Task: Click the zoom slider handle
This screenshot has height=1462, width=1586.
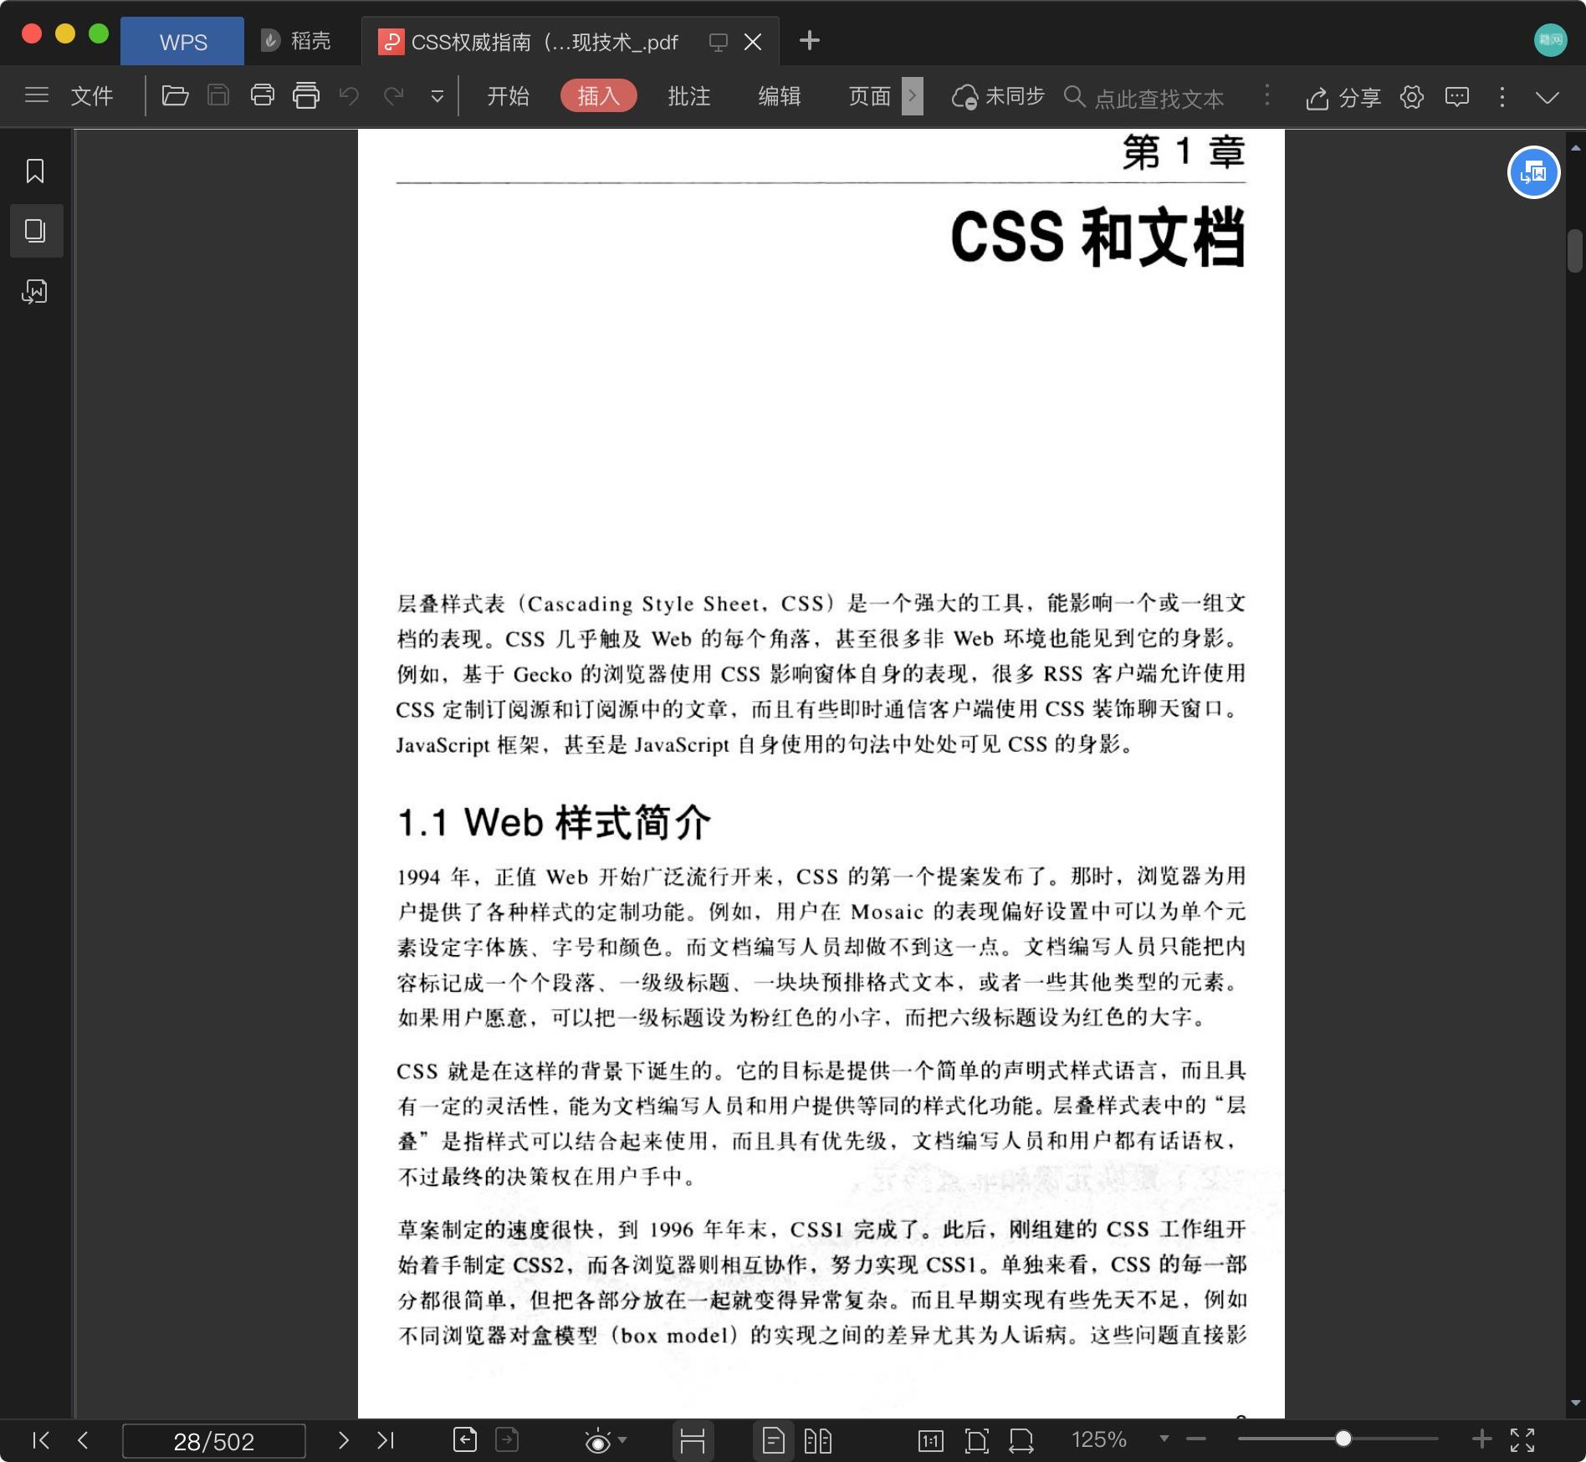Action: (x=1343, y=1439)
